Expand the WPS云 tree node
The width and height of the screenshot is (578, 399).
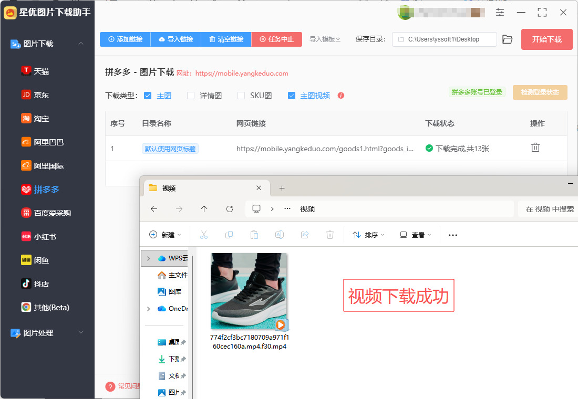point(149,258)
